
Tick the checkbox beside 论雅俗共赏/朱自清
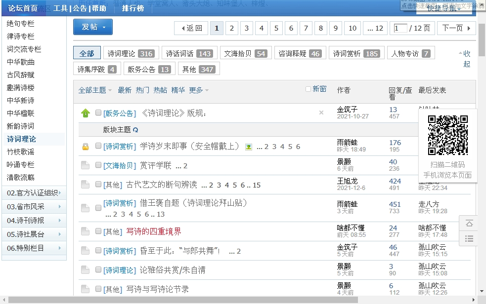[x=98, y=269]
